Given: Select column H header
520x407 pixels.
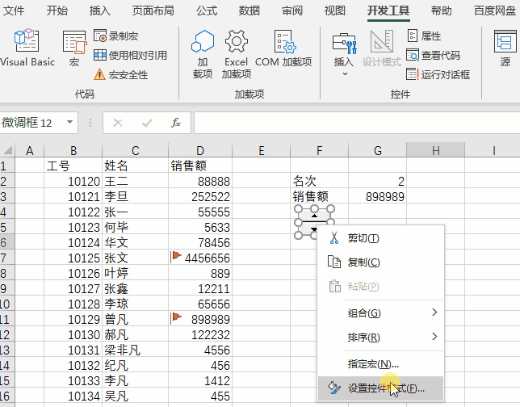Looking at the screenshot, I should 435,150.
